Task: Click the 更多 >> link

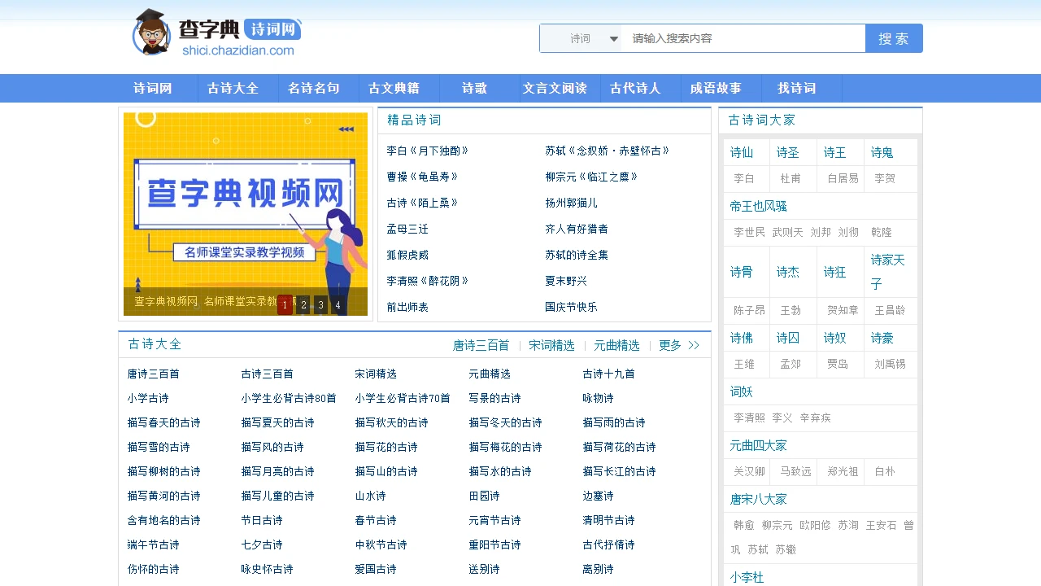Action: coord(669,344)
